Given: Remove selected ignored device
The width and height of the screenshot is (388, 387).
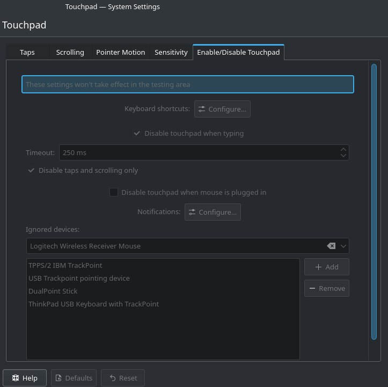Looking at the screenshot, I should (327, 288).
